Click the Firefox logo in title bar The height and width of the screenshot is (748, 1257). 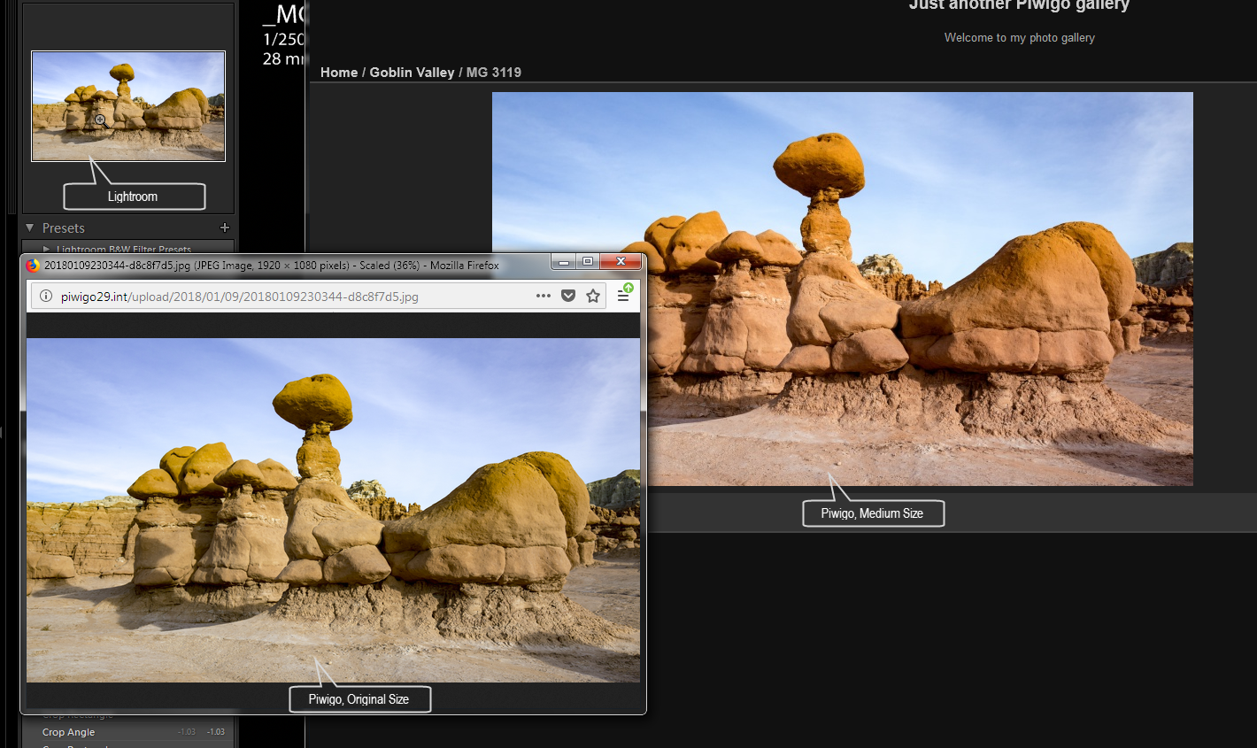(33, 265)
